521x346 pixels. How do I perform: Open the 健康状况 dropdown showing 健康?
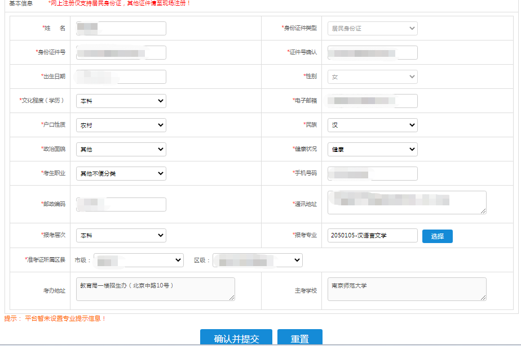pos(372,149)
